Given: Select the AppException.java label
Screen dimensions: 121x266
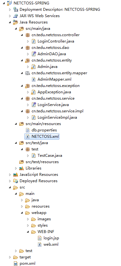Looking at the screenshot, I should 54,92.
